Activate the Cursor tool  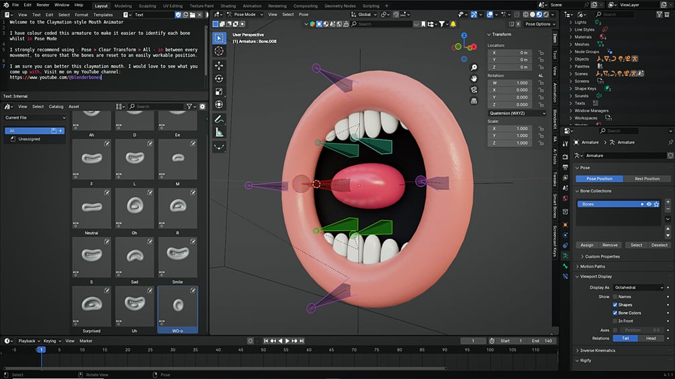click(219, 51)
